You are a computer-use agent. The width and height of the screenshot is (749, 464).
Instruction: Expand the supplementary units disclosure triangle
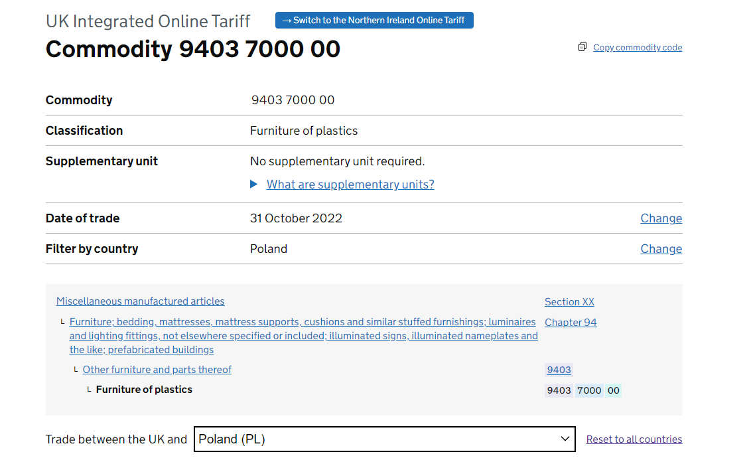[x=254, y=185]
